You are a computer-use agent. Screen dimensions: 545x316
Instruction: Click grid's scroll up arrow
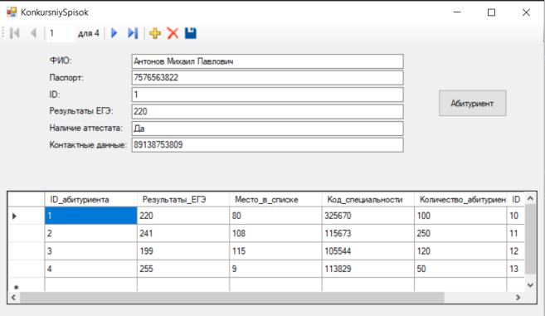pos(530,198)
